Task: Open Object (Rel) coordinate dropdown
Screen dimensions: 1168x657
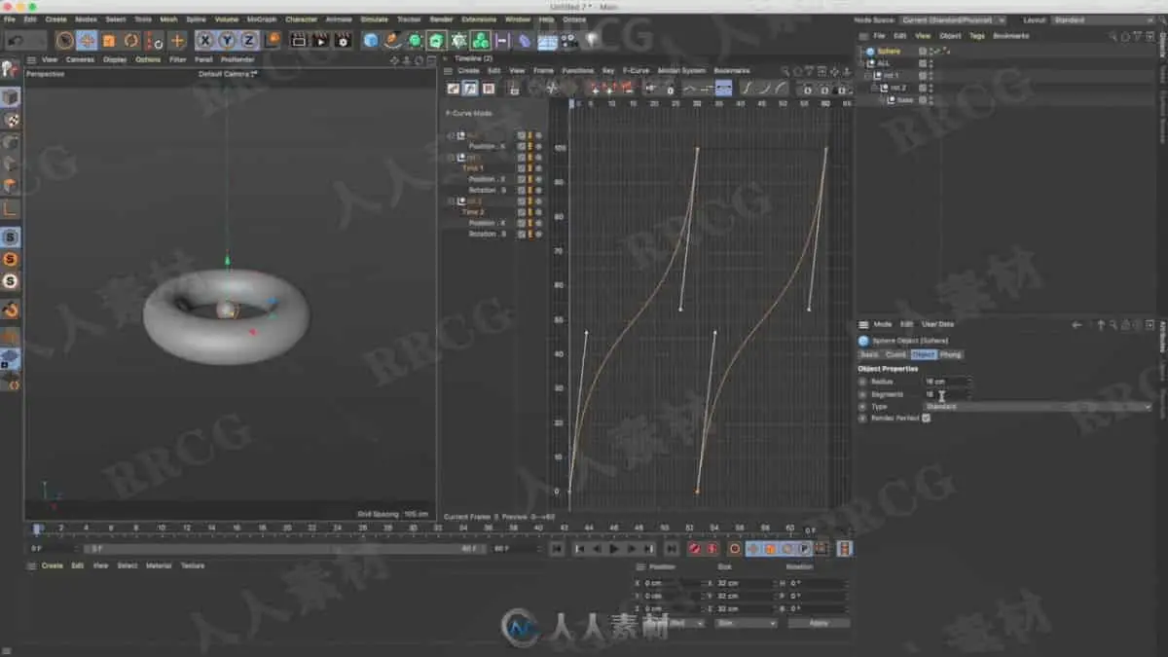Action: (x=674, y=623)
